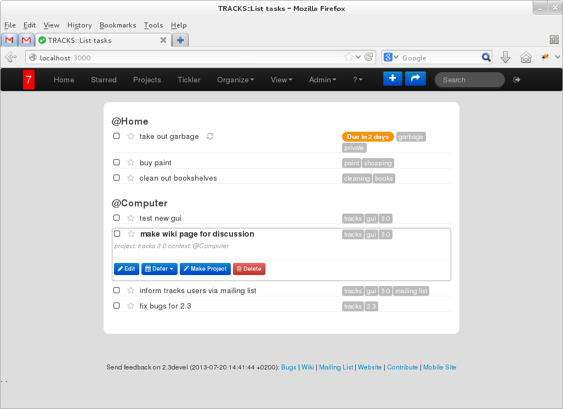
Task: Expand the Admin dropdown in navbar
Action: coord(322,80)
